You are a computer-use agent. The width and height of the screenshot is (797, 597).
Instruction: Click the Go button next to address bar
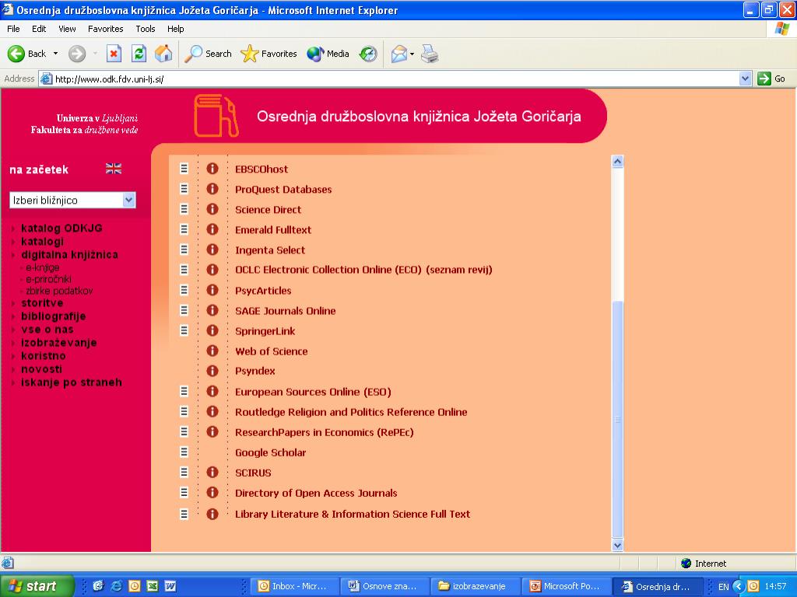pyautogui.click(x=771, y=79)
